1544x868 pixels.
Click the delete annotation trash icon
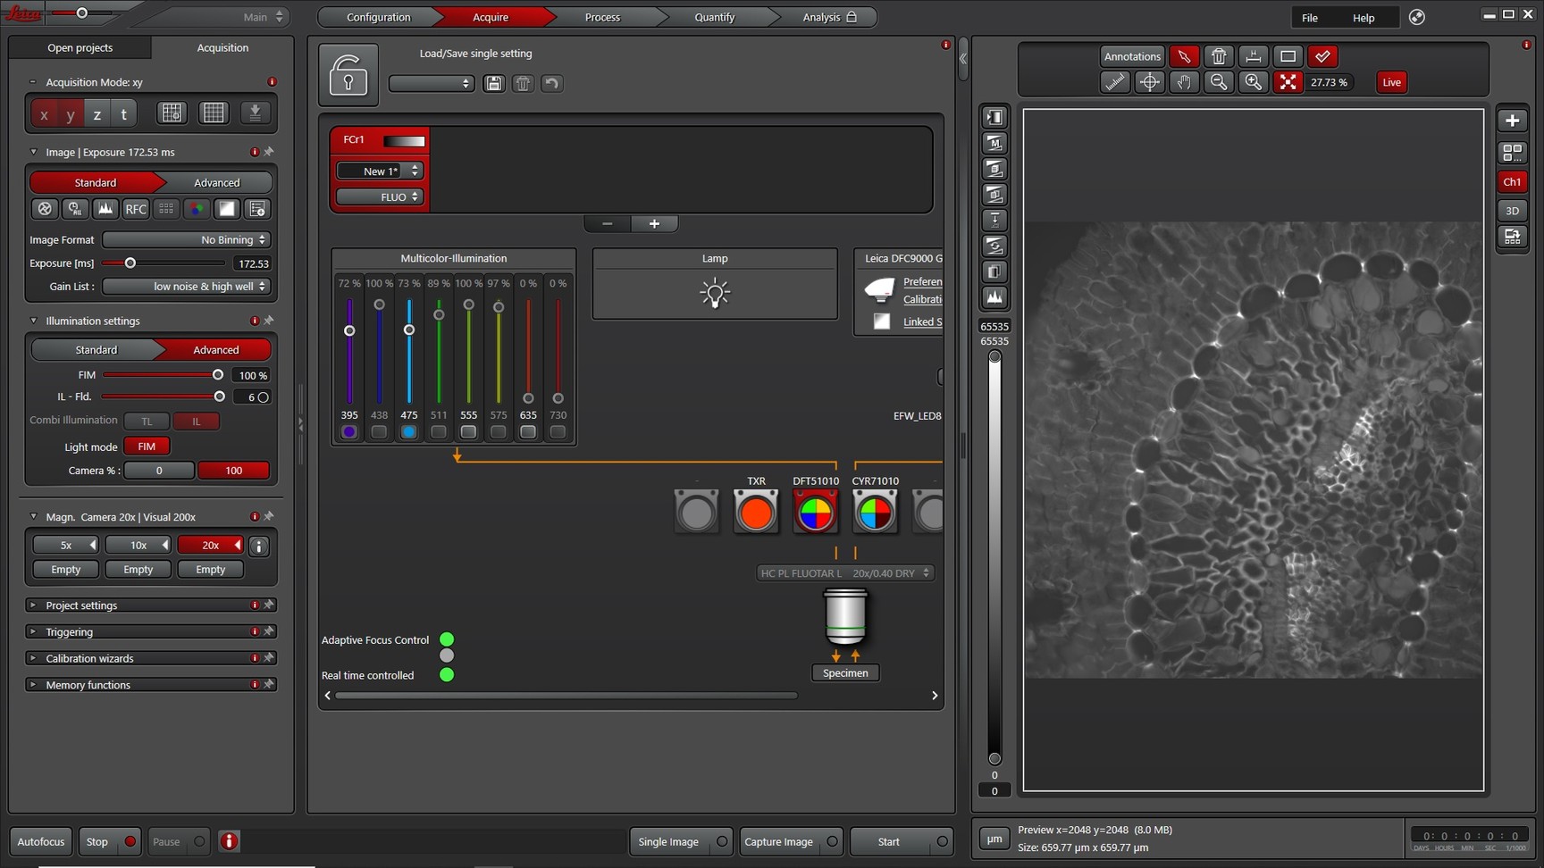tap(1219, 56)
